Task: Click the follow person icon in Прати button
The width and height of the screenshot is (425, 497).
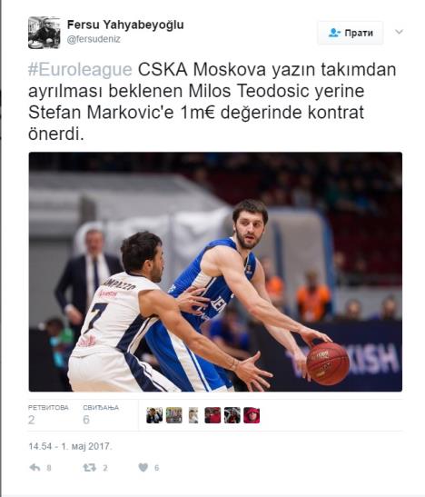Action: click(x=334, y=33)
